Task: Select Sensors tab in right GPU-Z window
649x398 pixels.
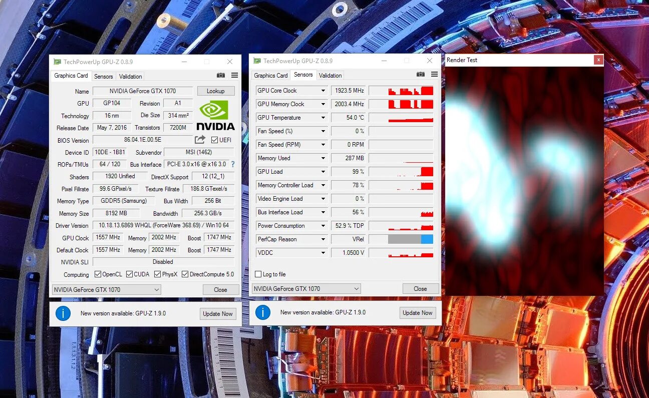Action: 303,75
